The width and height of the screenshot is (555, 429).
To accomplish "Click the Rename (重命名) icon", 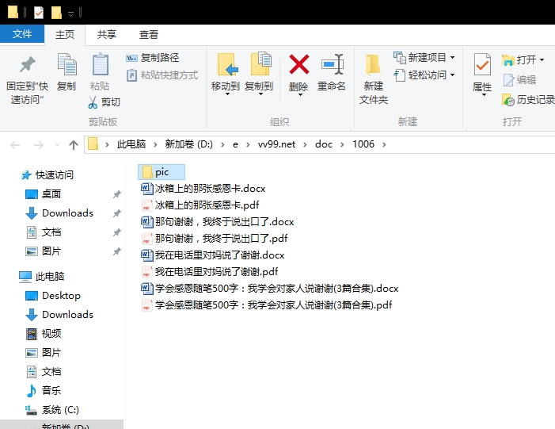I will click(x=332, y=64).
